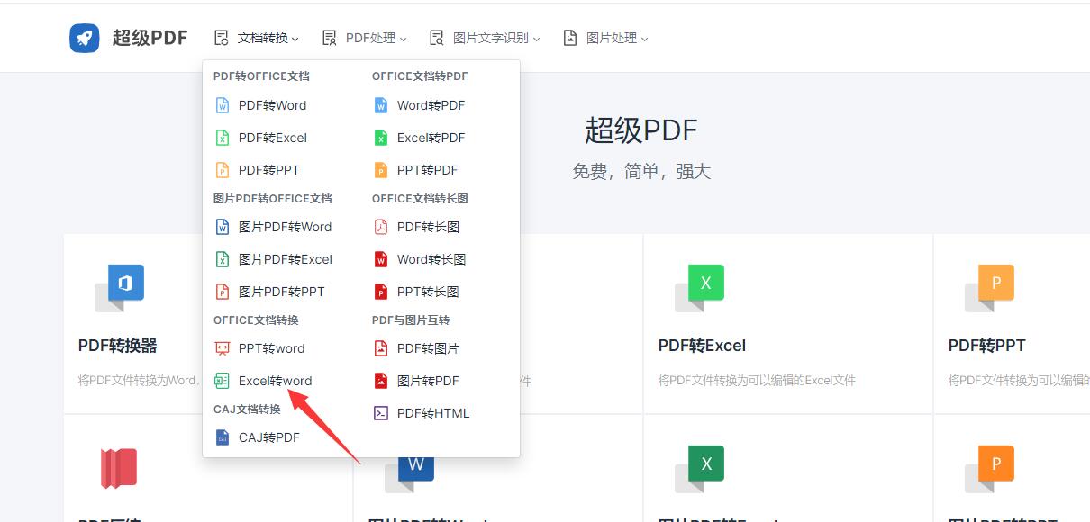Click the 图片处理 navigation icon

[x=569, y=38]
